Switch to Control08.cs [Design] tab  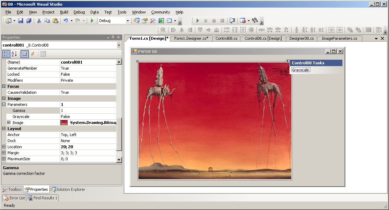[x=263, y=38]
